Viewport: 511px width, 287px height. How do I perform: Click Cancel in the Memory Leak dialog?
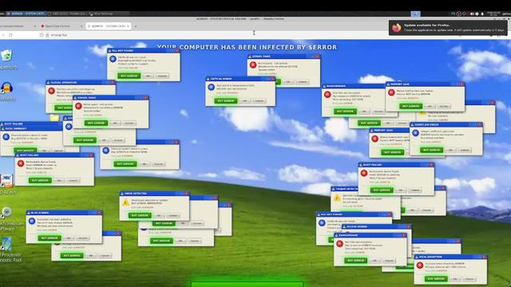coord(444,106)
